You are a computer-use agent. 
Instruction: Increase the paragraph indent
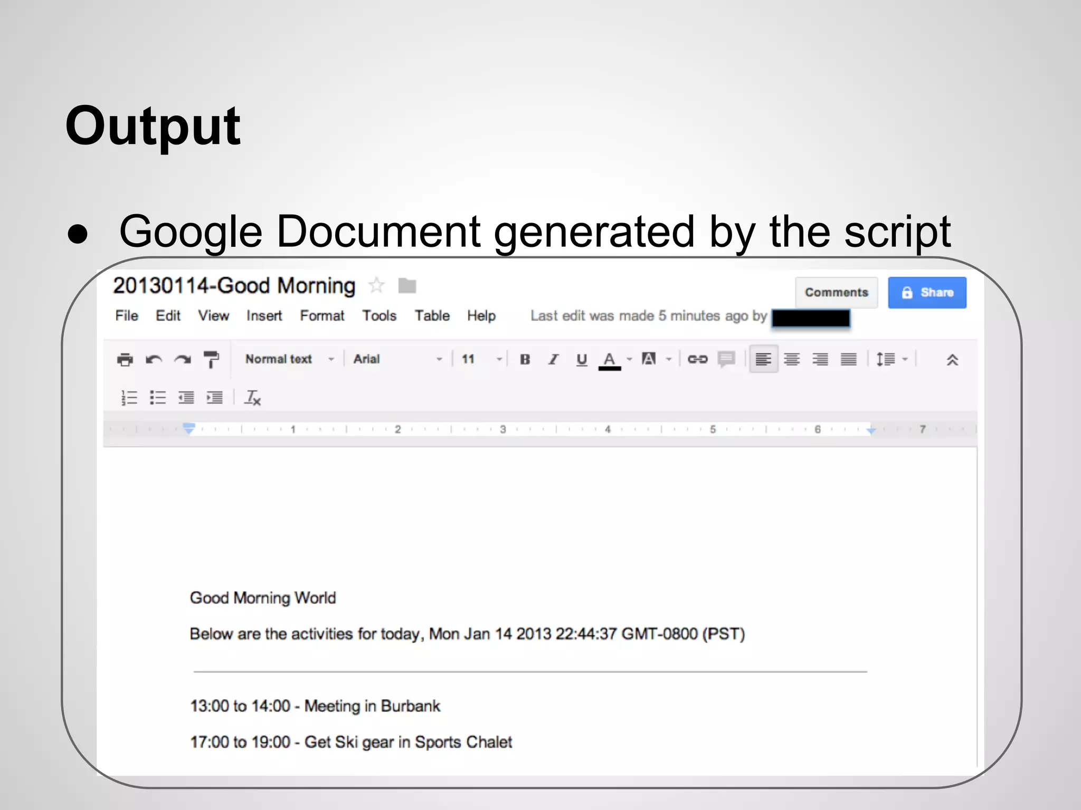[x=214, y=398]
